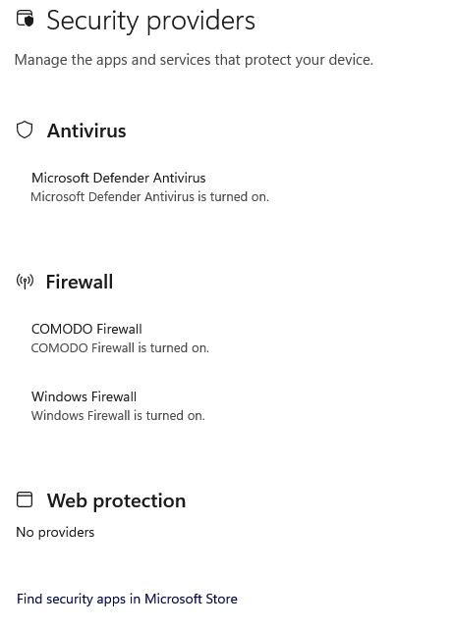
Task: Click the Firewall section heading
Action: click(80, 282)
